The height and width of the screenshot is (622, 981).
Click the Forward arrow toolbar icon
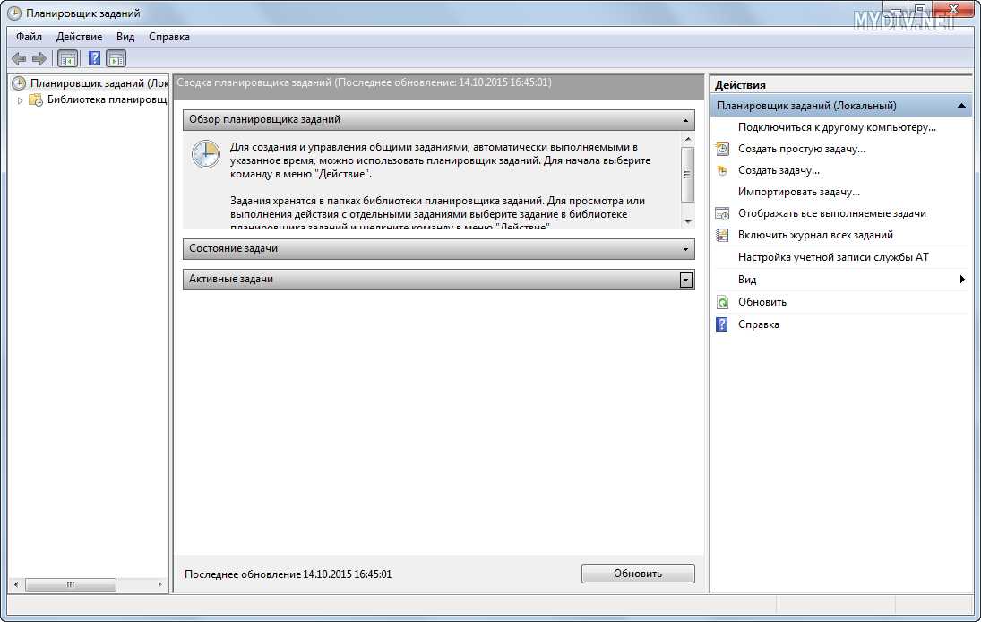click(x=39, y=59)
